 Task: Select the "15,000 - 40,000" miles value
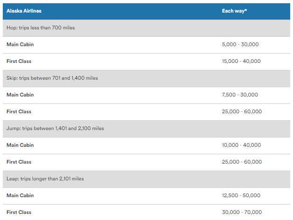pyautogui.click(x=241, y=62)
